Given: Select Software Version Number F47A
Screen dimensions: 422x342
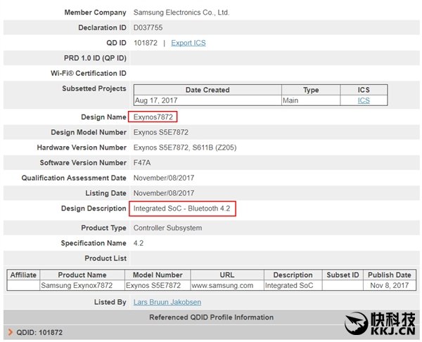Looking at the screenshot, I should pos(142,163).
